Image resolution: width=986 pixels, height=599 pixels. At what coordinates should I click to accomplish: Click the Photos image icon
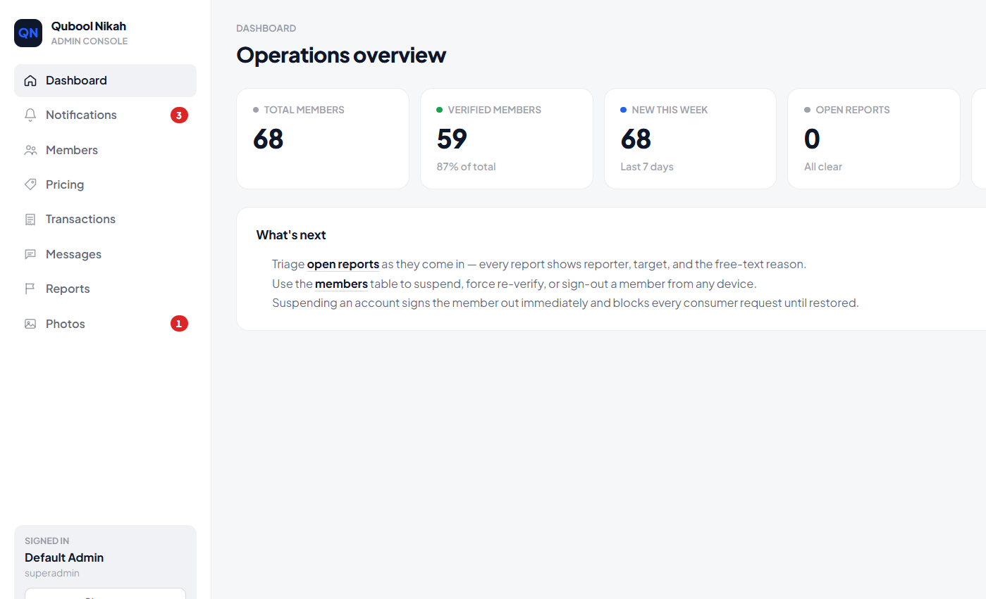point(30,324)
